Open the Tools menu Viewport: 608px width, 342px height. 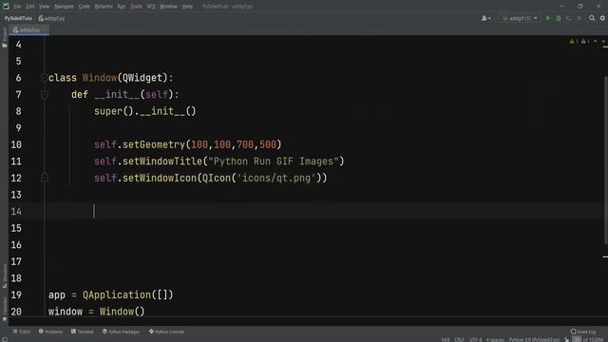click(x=136, y=7)
